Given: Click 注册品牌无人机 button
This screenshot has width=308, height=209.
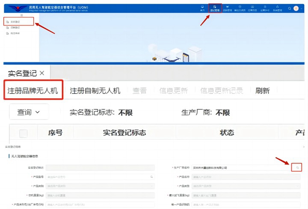Looking at the screenshot, I should (33, 91).
